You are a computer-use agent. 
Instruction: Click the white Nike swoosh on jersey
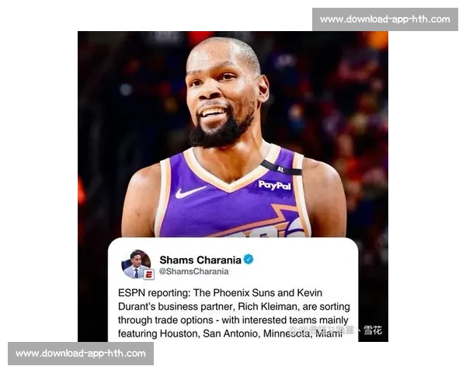(x=190, y=192)
